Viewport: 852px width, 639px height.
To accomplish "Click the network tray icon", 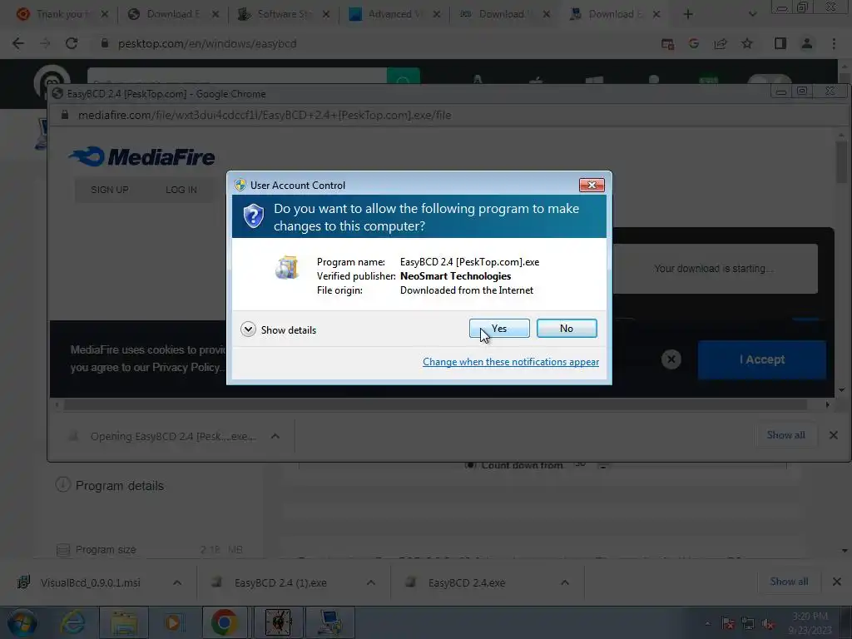I will click(x=748, y=624).
